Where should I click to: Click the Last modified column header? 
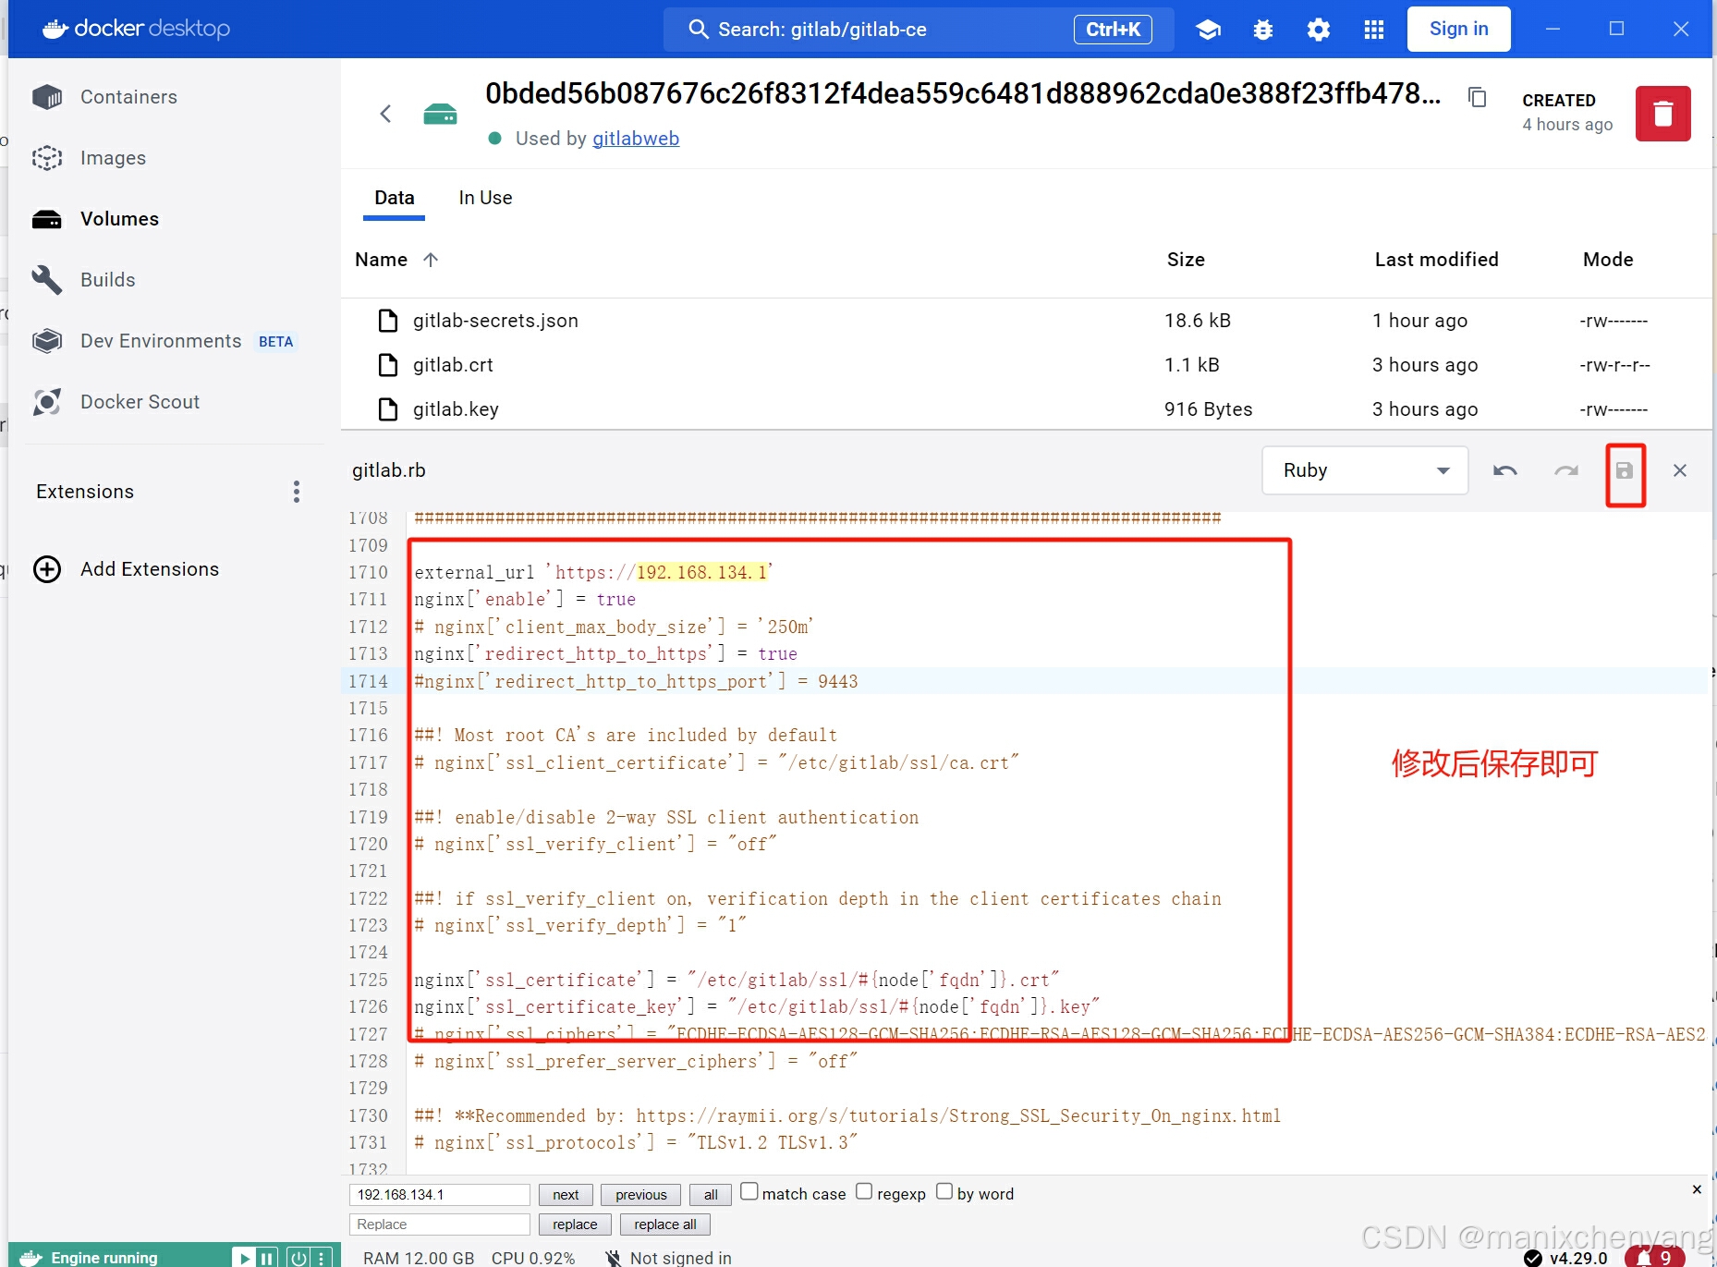pos(1436,260)
